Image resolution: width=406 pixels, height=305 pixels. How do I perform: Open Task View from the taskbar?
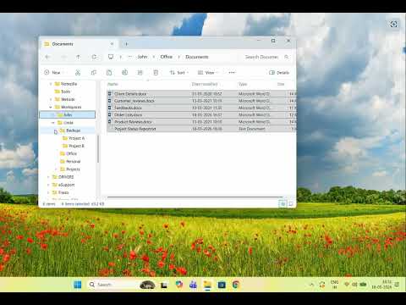coord(164,285)
